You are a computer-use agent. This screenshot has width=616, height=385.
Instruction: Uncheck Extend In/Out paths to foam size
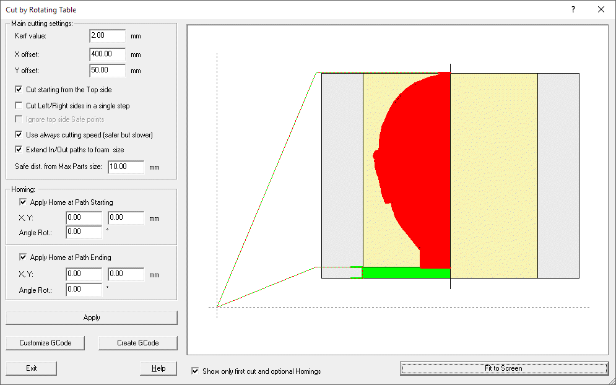point(19,149)
